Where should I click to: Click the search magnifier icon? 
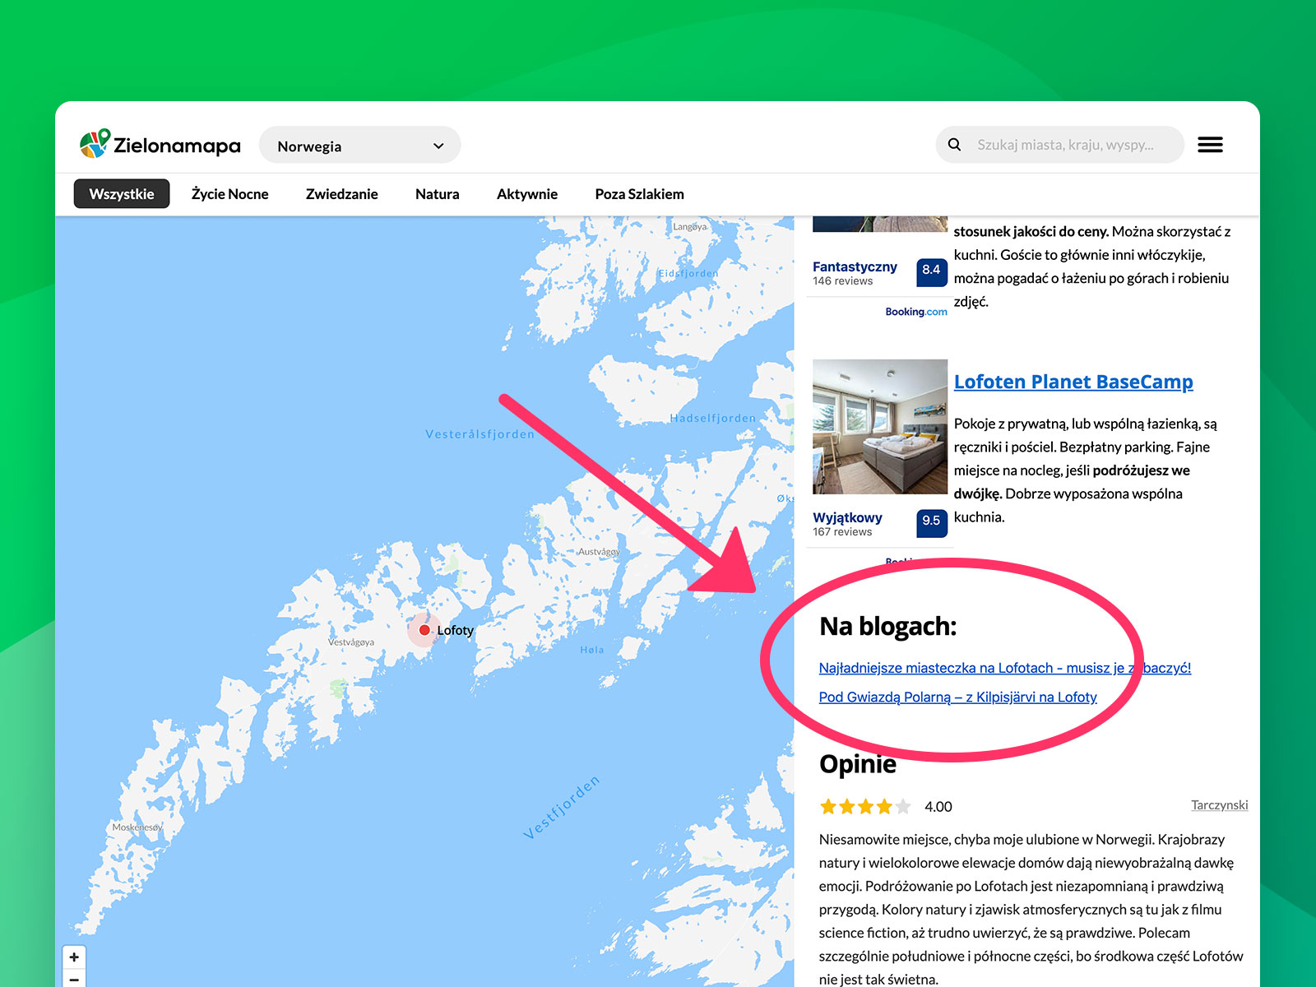(954, 145)
